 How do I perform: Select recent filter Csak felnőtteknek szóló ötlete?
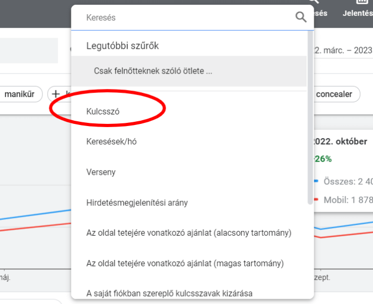click(x=189, y=71)
